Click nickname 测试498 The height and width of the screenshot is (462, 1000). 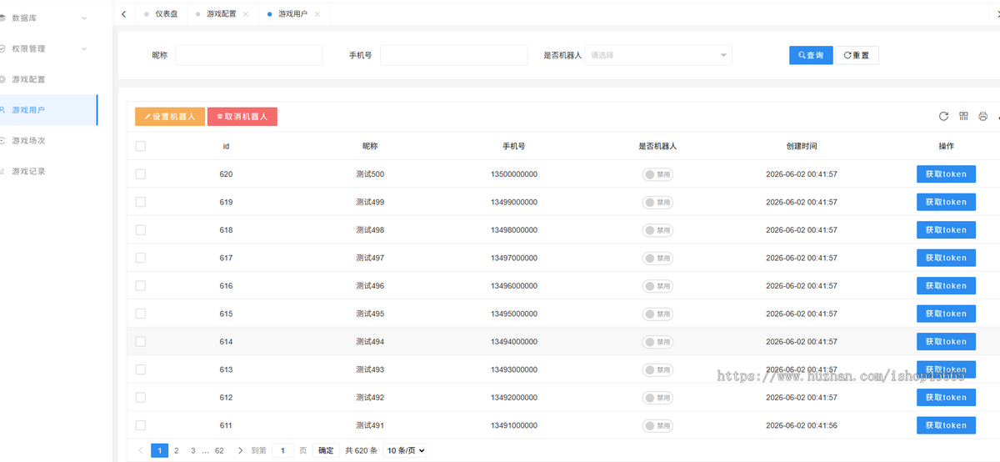click(370, 230)
